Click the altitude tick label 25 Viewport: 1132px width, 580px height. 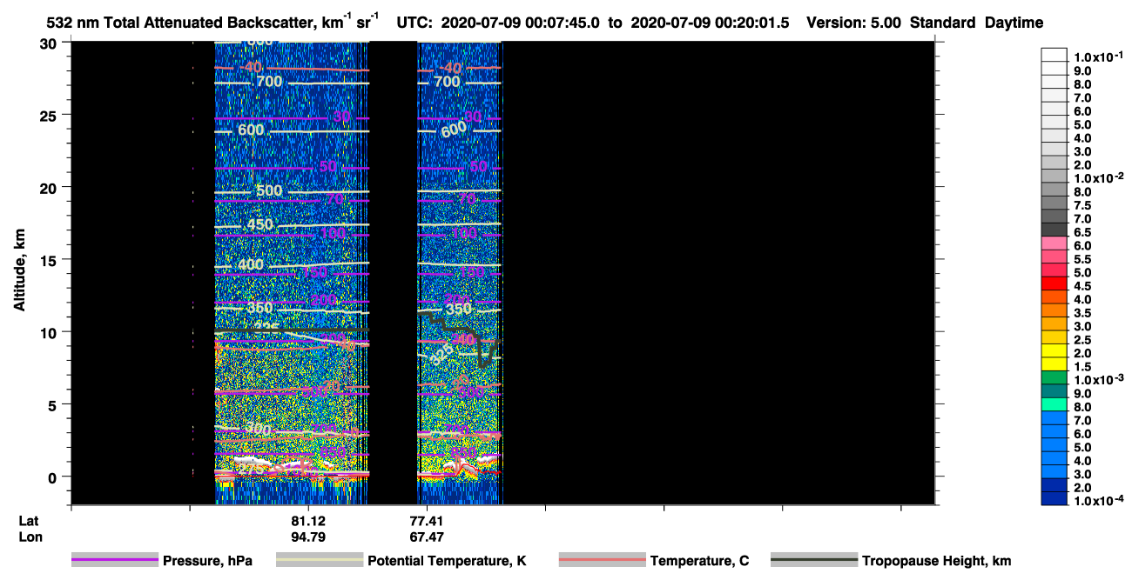pyautogui.click(x=51, y=115)
